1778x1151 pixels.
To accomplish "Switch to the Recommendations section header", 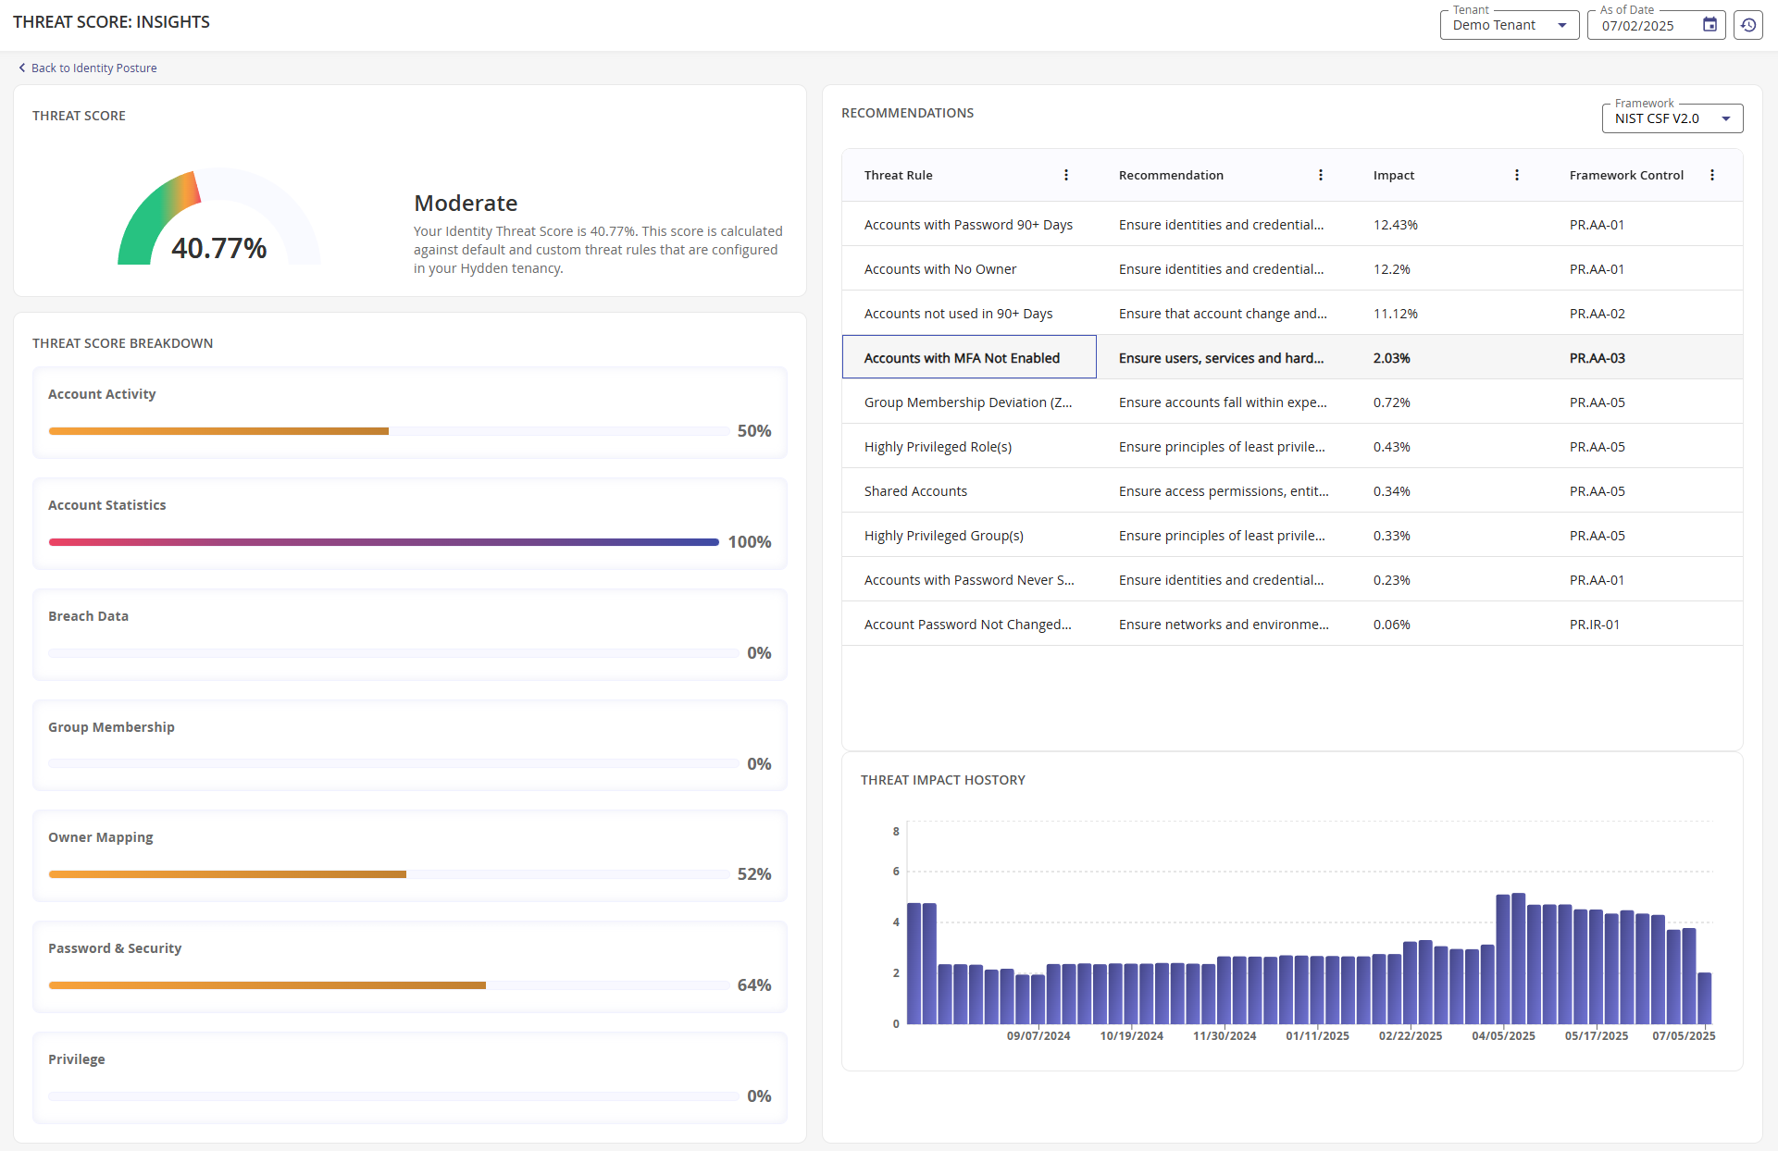I will 907,112.
